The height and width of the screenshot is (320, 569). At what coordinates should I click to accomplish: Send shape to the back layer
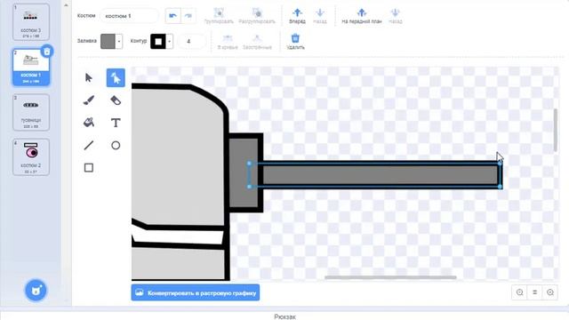[395, 16]
